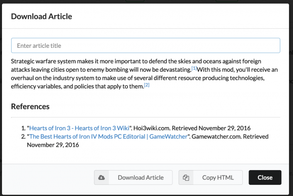Focus the Enter article title field
Image resolution: width=293 pixels, height=196 pixels.
(146, 45)
